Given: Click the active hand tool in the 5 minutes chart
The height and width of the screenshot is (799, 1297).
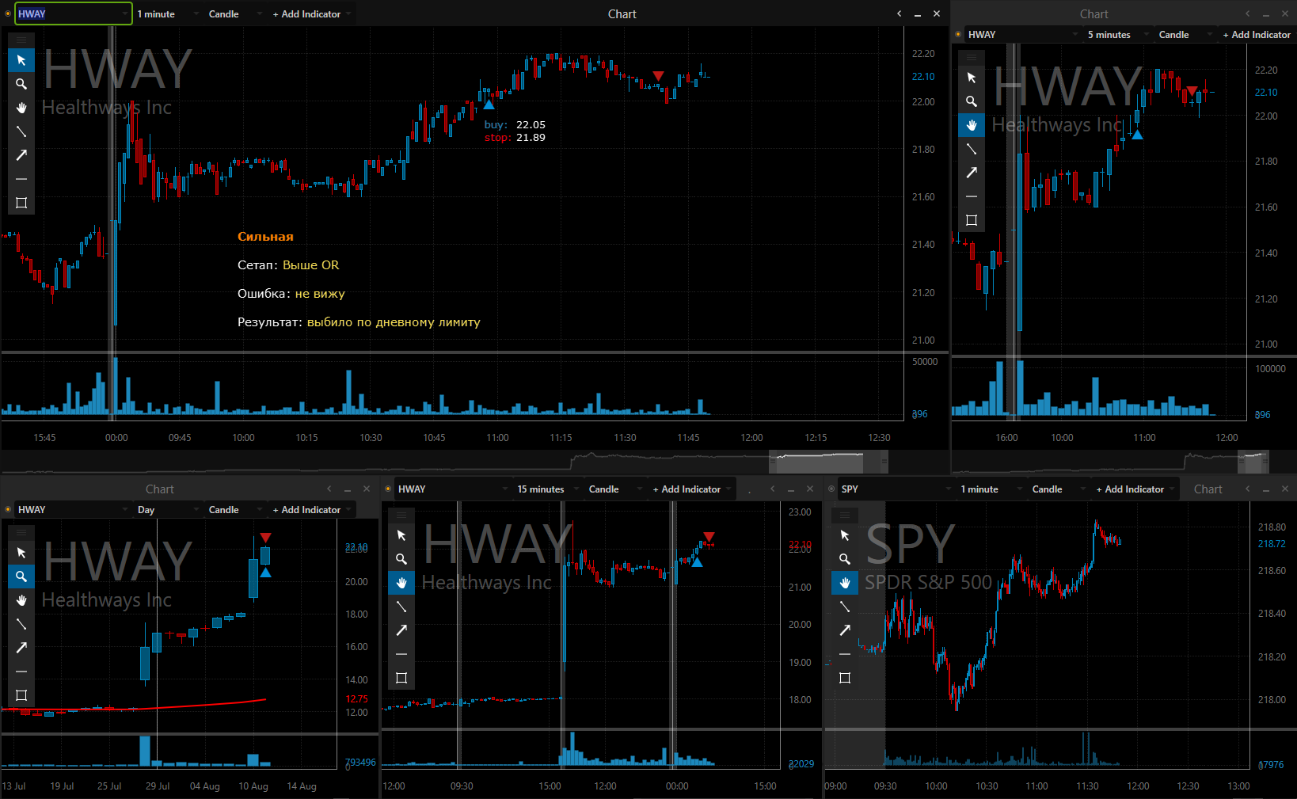Looking at the screenshot, I should [972, 125].
